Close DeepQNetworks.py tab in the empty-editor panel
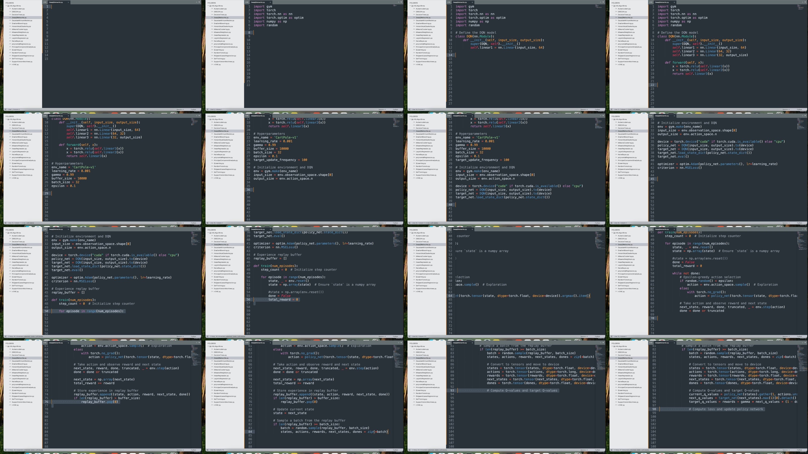The width and height of the screenshot is (808, 454). point(68,2)
